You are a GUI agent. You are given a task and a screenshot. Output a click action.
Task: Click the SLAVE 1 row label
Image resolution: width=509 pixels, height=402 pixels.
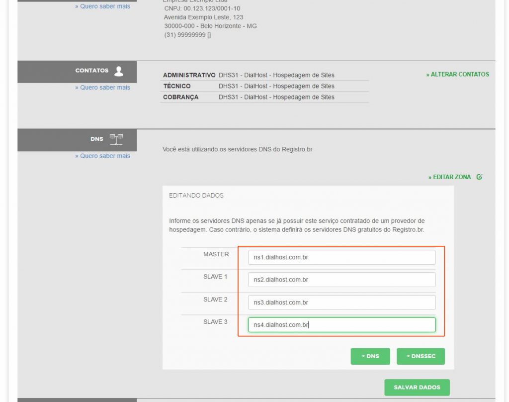(x=215, y=277)
